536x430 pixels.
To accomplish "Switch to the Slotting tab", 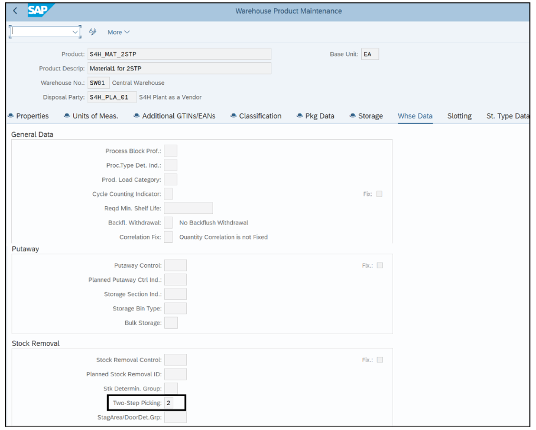I will (459, 116).
